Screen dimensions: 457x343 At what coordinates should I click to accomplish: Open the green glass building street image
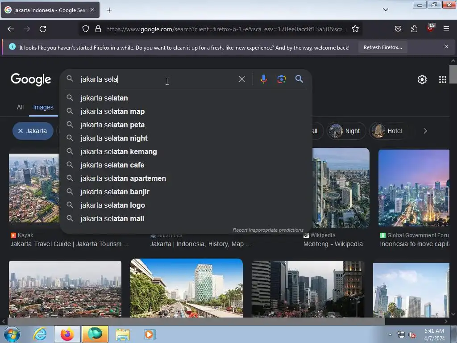click(x=187, y=288)
